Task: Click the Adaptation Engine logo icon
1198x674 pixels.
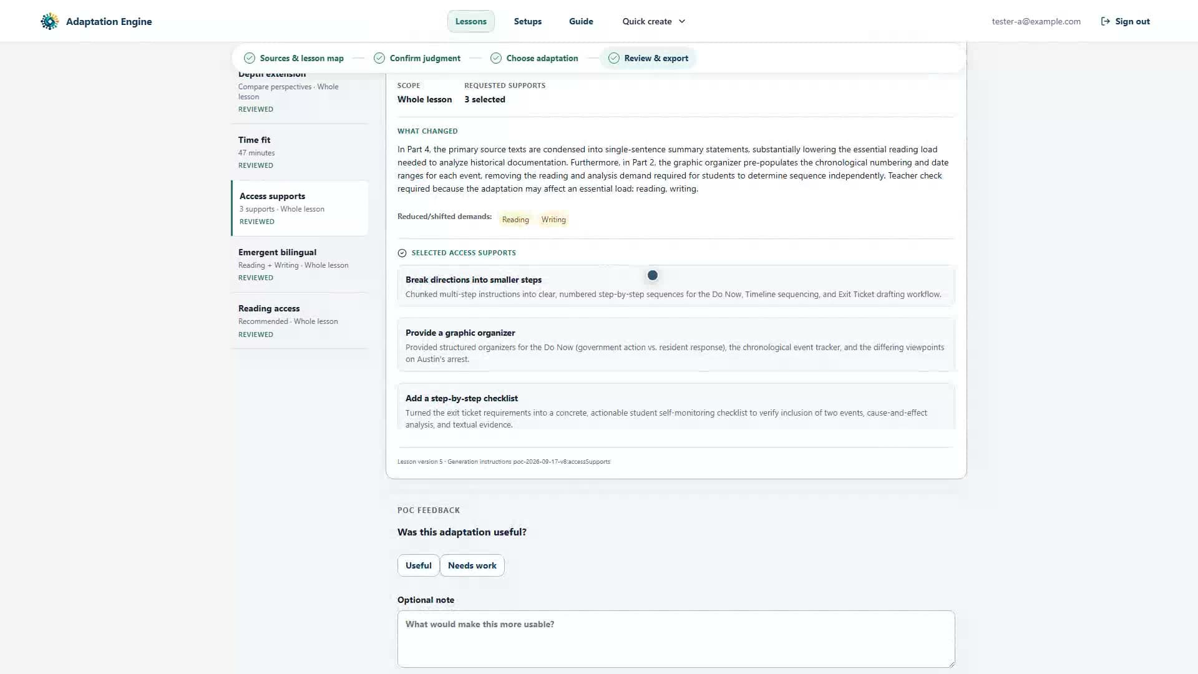Action: (x=49, y=21)
